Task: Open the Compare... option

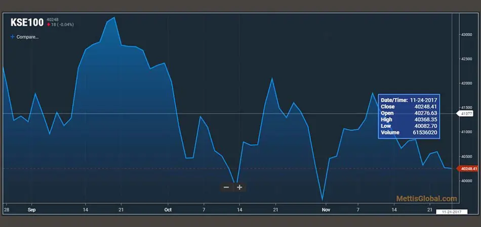Action: 27,37
